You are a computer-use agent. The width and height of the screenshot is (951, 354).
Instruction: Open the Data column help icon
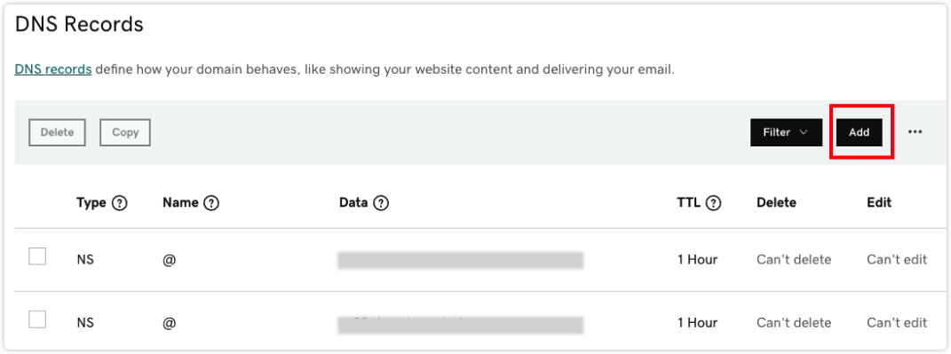[380, 203]
